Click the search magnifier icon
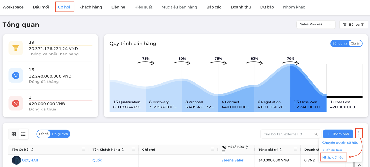 [x=316, y=134]
